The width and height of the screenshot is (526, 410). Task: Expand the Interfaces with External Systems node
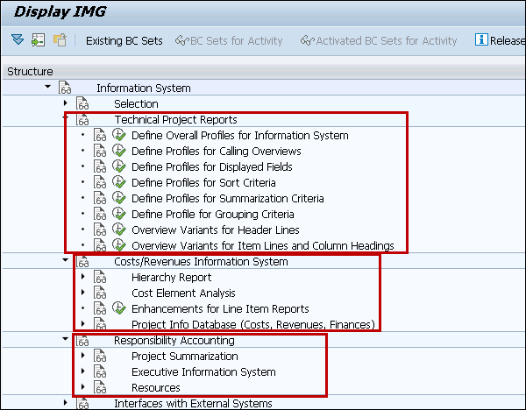65,403
